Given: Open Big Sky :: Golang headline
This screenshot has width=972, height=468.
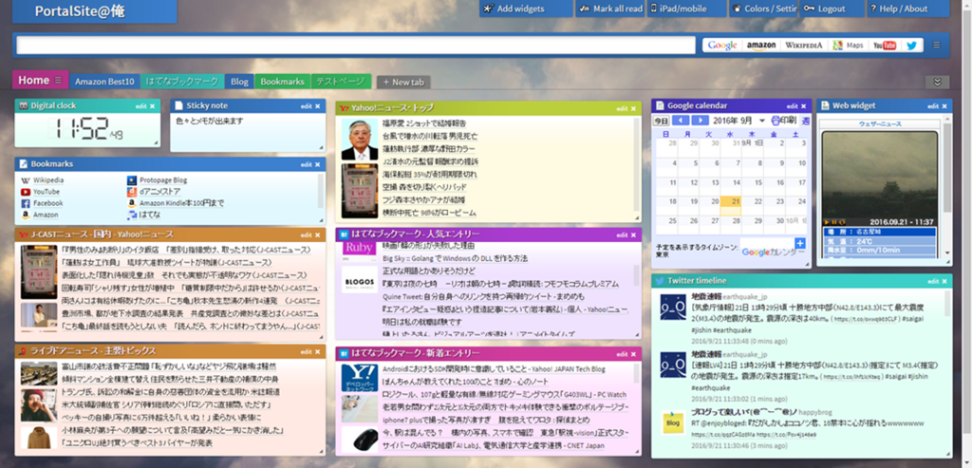Looking at the screenshot, I should point(455,258).
